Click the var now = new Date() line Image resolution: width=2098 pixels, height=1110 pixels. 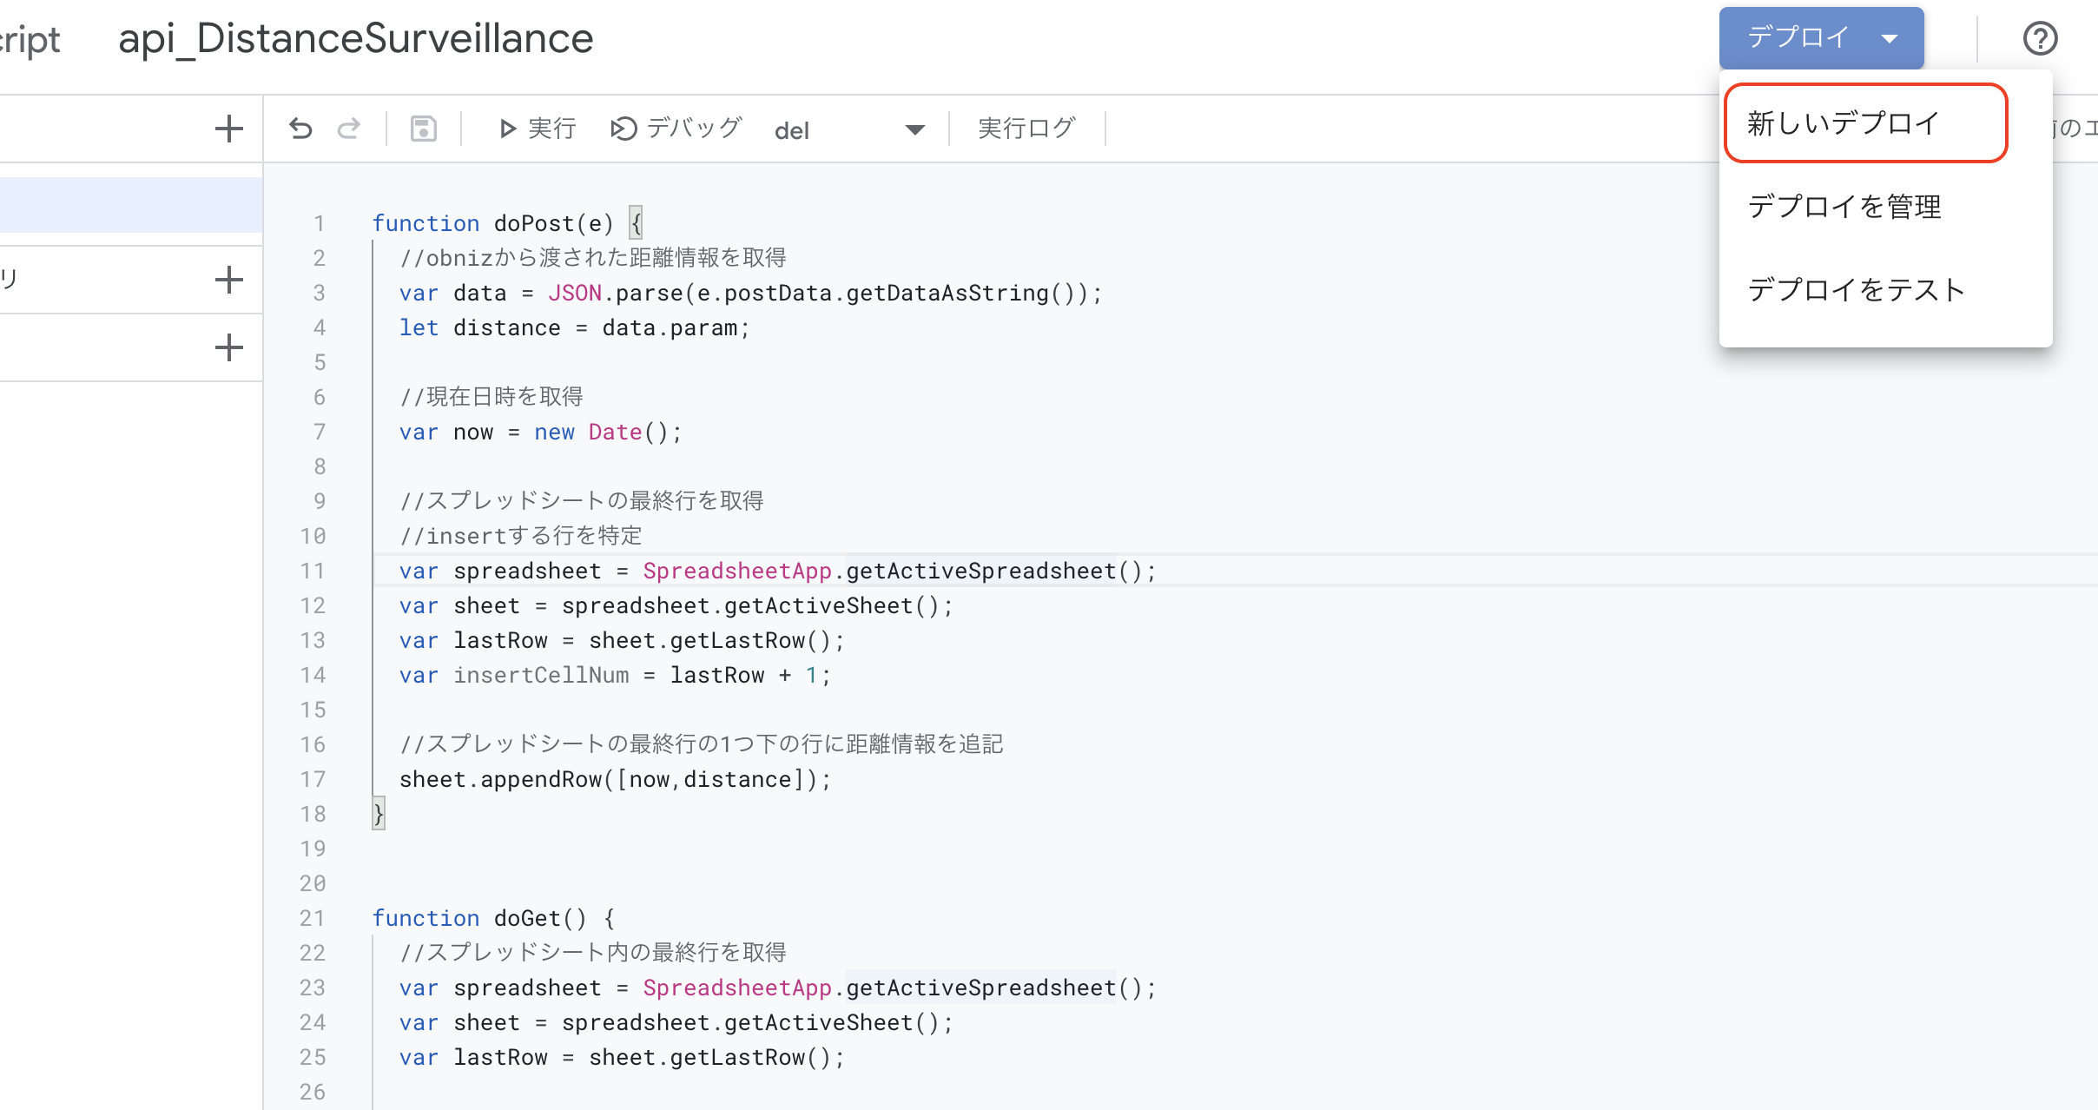coord(540,432)
